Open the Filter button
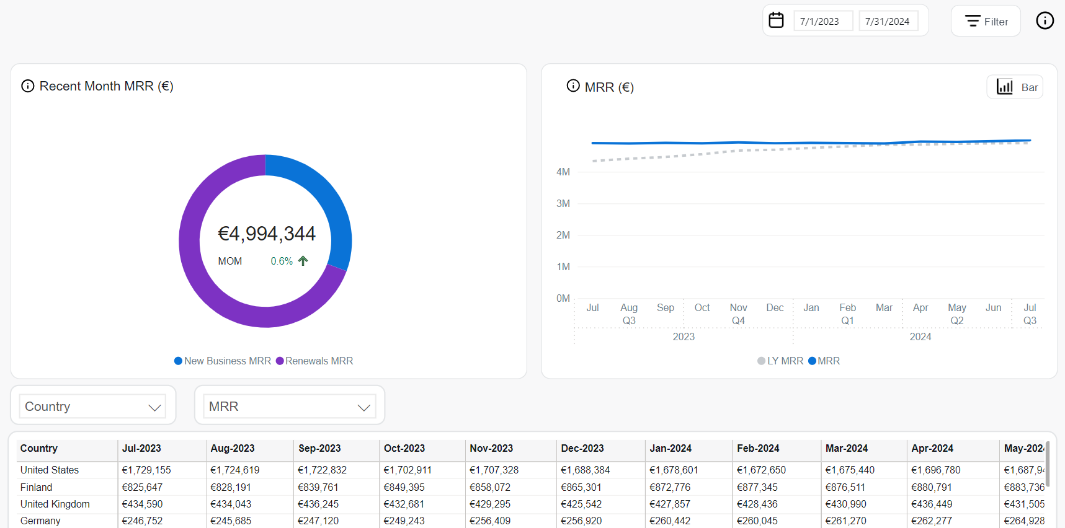1065x528 pixels. [x=986, y=21]
